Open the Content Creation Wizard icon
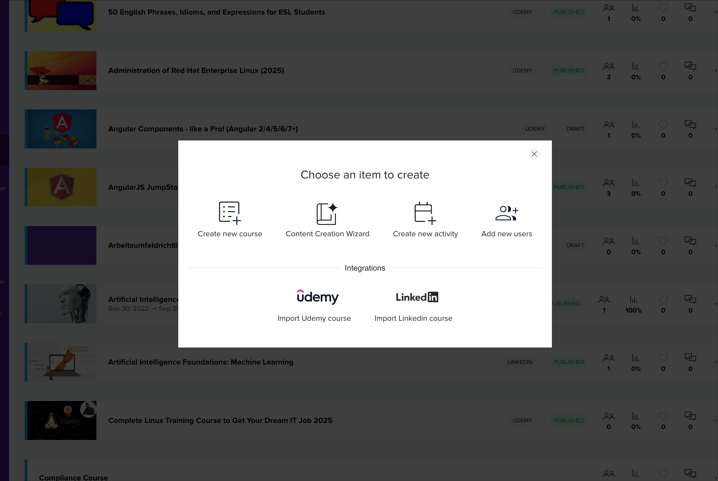The image size is (718, 481). (x=327, y=213)
